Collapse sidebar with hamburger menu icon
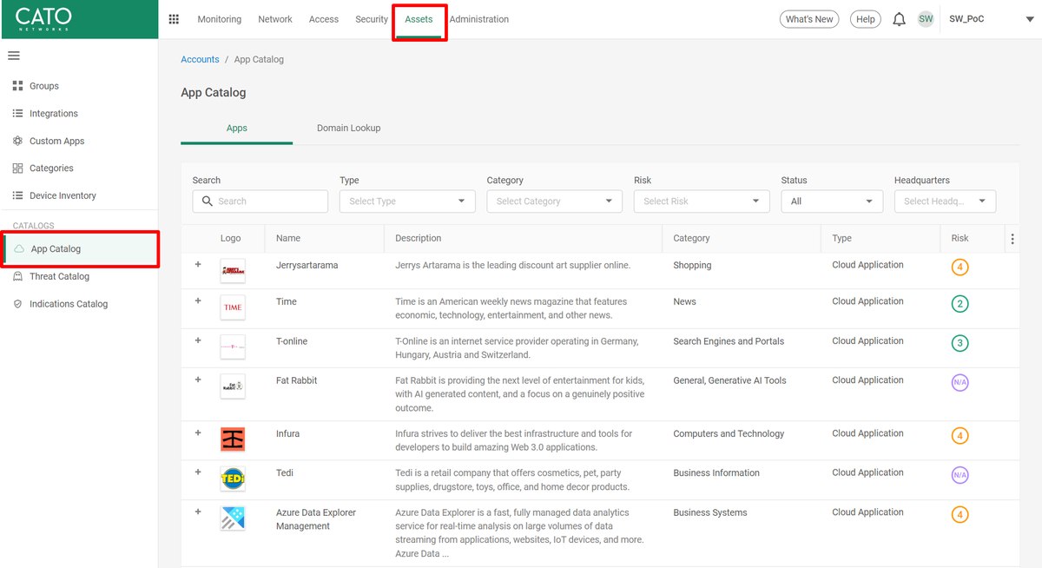The image size is (1042, 568). tap(14, 56)
